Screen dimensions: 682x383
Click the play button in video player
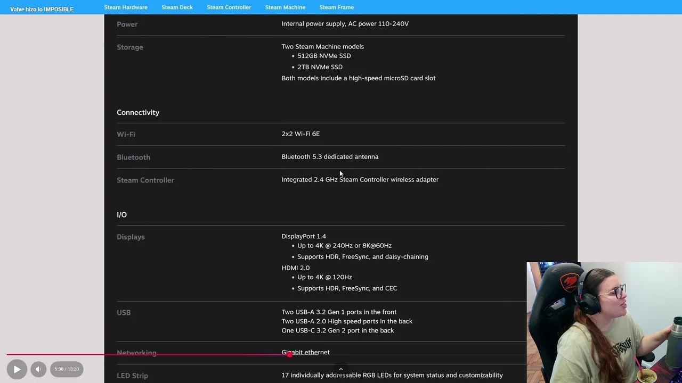[17, 369]
